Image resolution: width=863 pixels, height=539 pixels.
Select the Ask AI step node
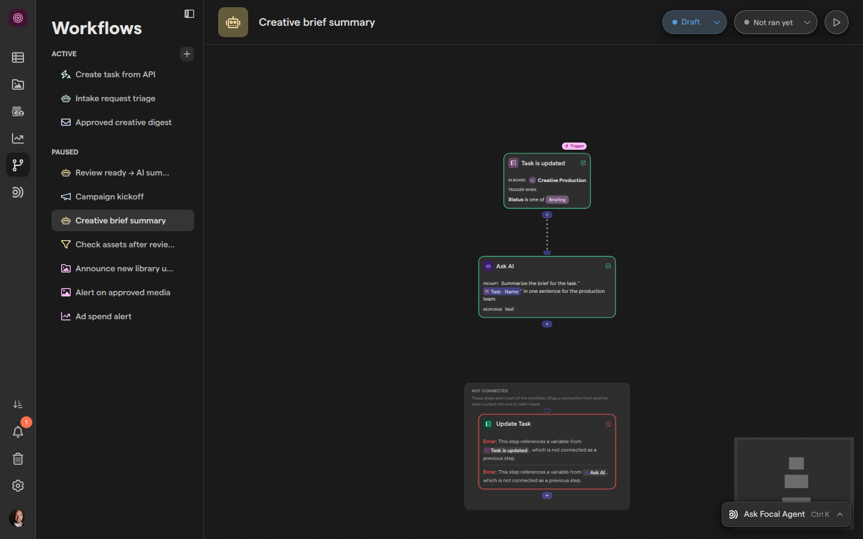[x=547, y=287]
